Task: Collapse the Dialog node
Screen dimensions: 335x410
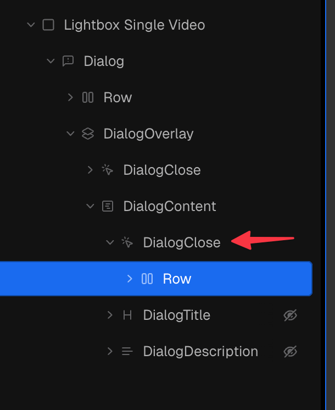Action: click(x=51, y=61)
